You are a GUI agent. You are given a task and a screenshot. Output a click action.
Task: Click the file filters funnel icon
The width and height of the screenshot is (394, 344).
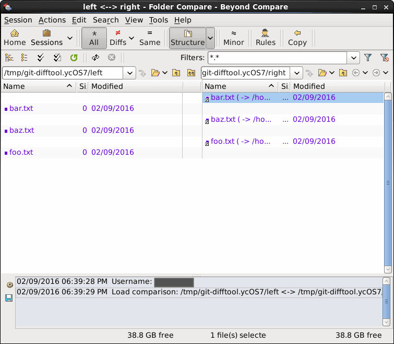click(368, 58)
